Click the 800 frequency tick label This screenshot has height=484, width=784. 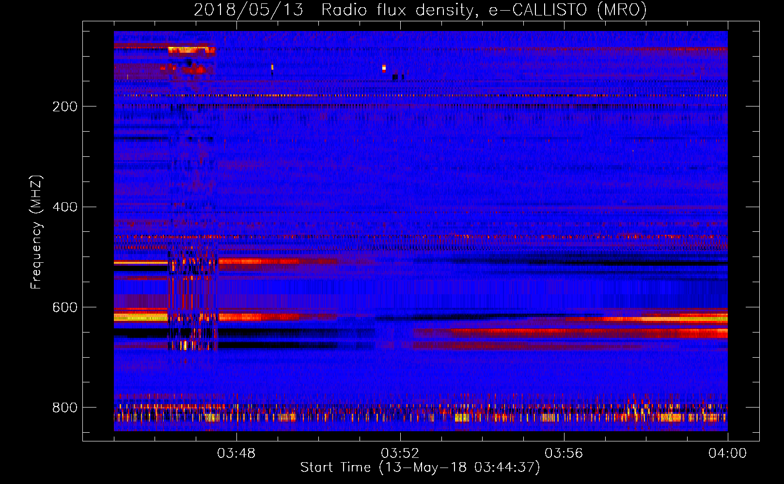click(x=65, y=408)
